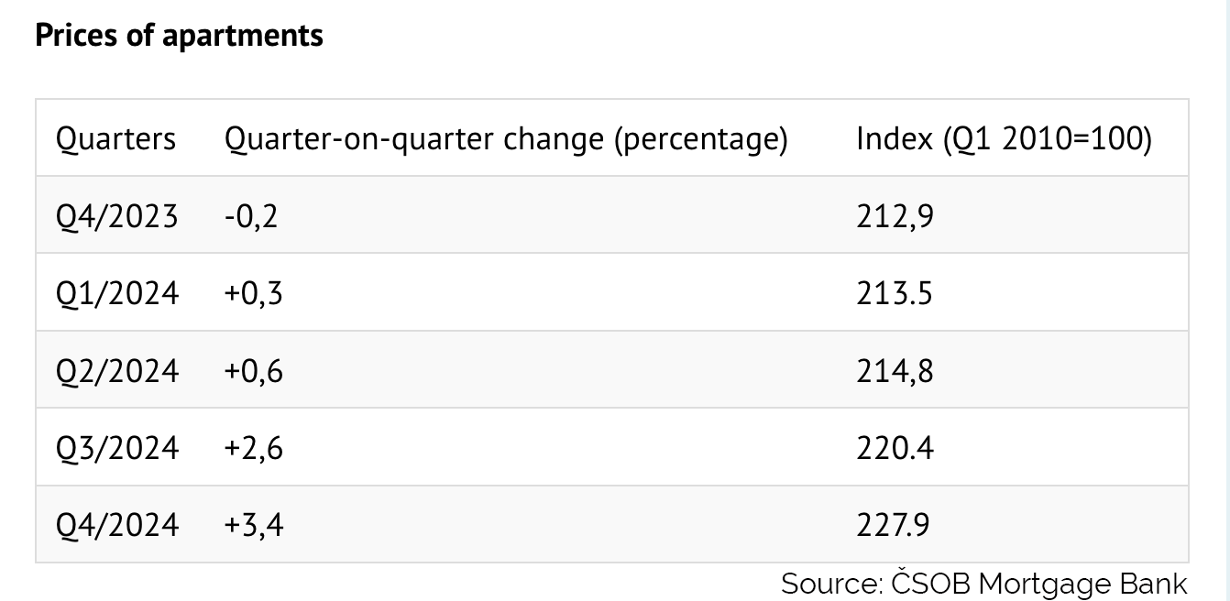
Task: Click the 'Prices of apartments' heading
Action: point(179,35)
